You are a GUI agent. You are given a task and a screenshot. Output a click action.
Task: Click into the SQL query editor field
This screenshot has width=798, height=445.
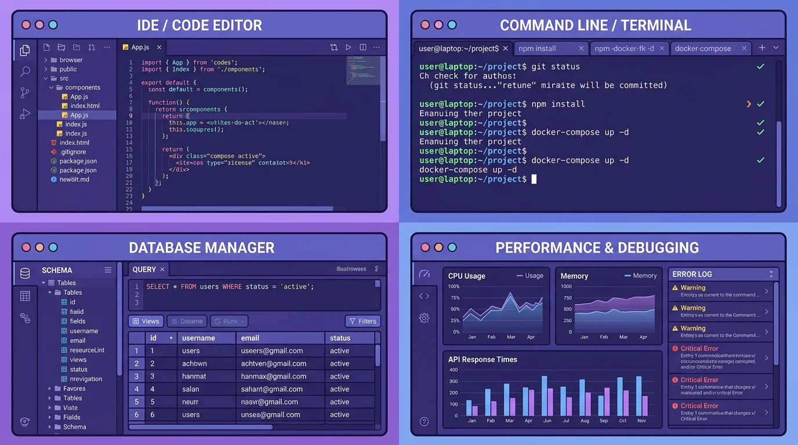click(x=255, y=295)
